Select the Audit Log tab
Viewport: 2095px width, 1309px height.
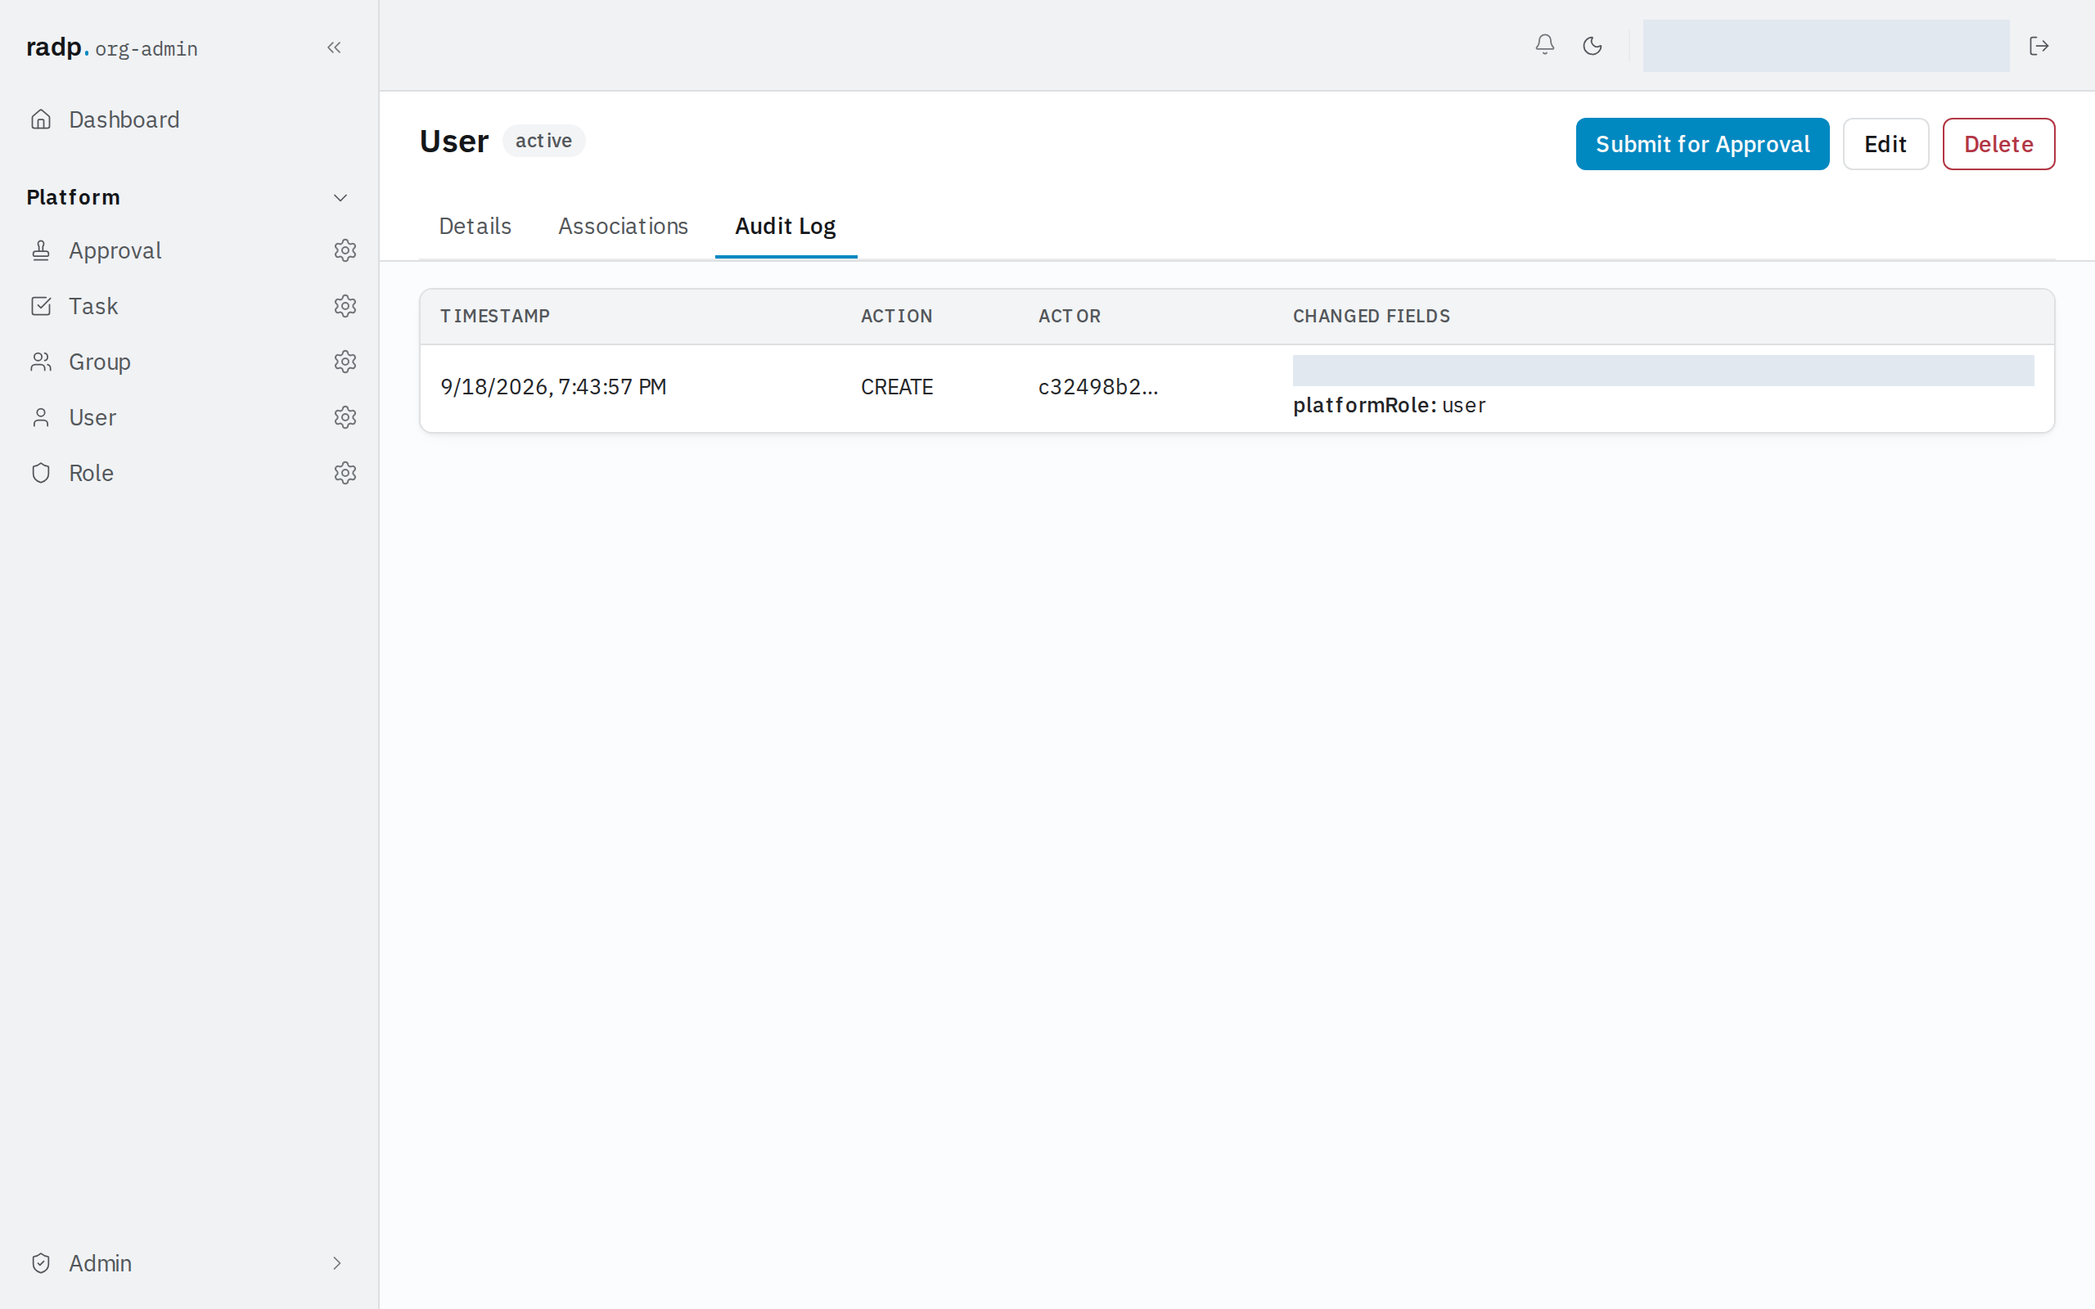785,226
